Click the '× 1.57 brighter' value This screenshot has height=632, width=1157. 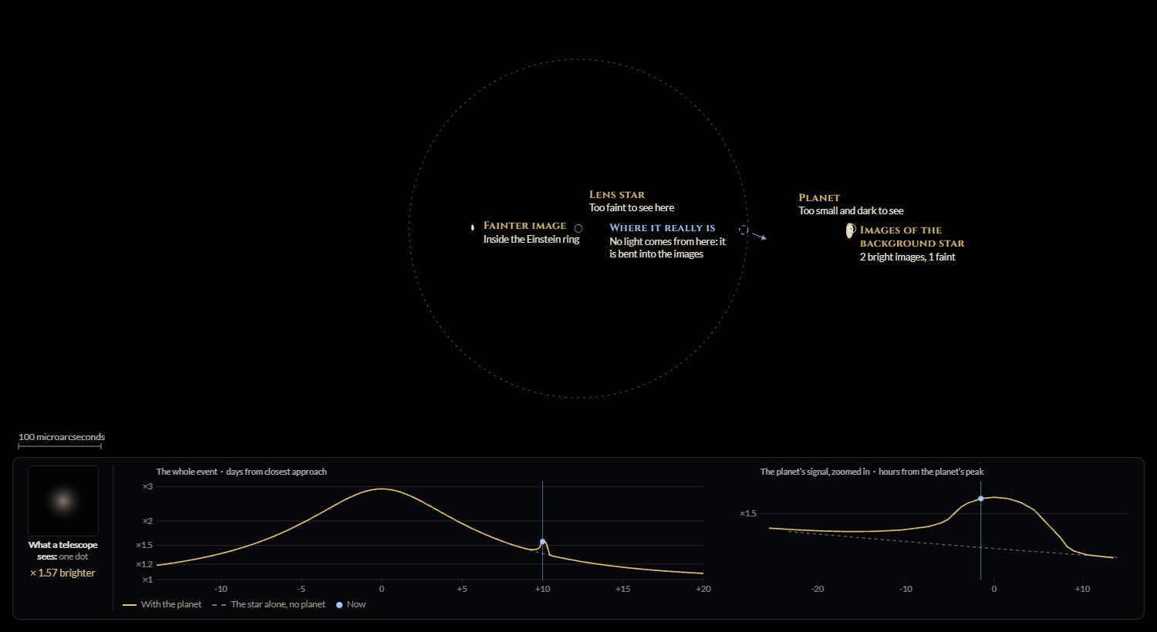[x=62, y=573]
